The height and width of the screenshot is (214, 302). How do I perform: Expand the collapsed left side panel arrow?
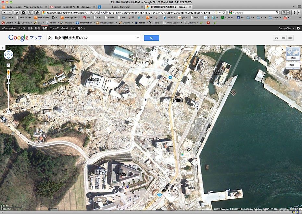coord(2,48)
